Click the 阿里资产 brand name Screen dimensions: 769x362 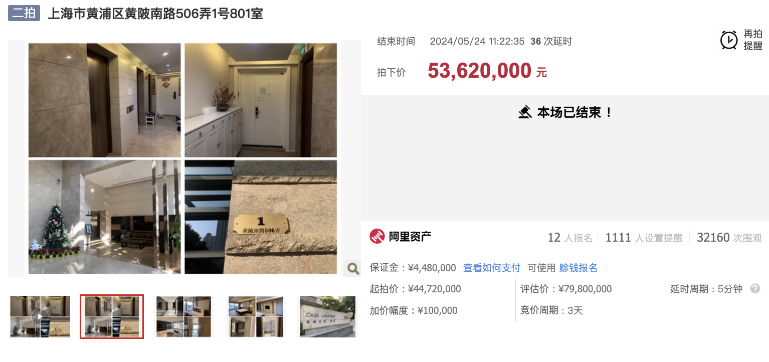(x=410, y=237)
